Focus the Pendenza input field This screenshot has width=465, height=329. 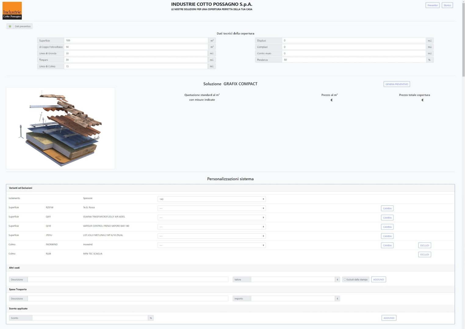point(354,60)
